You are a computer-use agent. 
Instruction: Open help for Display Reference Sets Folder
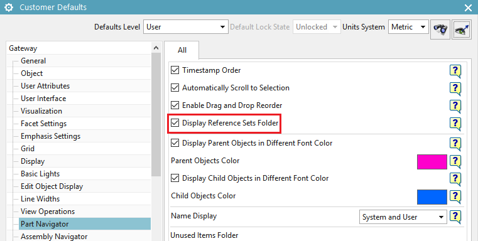[x=455, y=124]
